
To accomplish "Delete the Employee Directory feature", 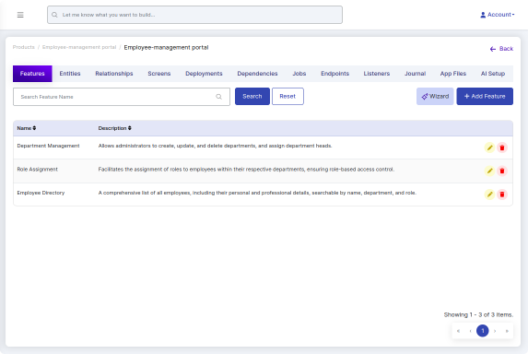I will tap(502, 195).
